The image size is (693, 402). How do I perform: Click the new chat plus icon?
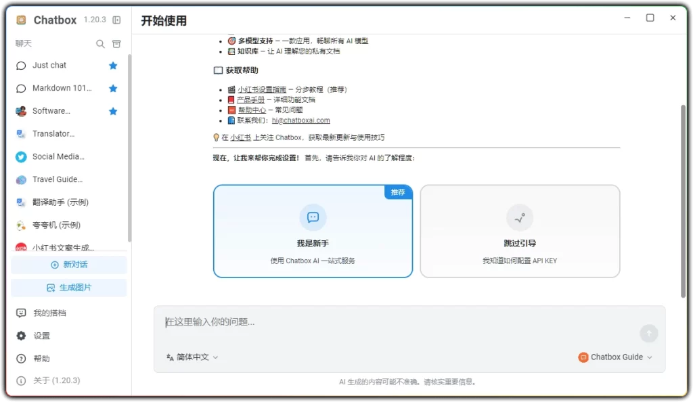54,265
